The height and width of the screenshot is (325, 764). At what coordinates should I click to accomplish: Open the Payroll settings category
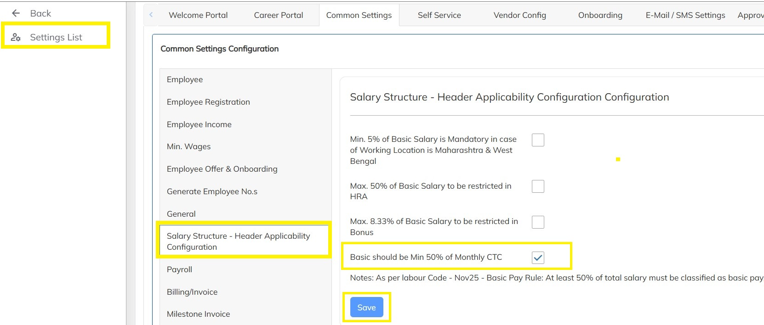click(x=179, y=269)
